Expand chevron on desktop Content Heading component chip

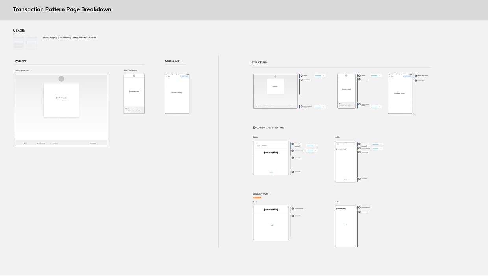tap(316, 151)
